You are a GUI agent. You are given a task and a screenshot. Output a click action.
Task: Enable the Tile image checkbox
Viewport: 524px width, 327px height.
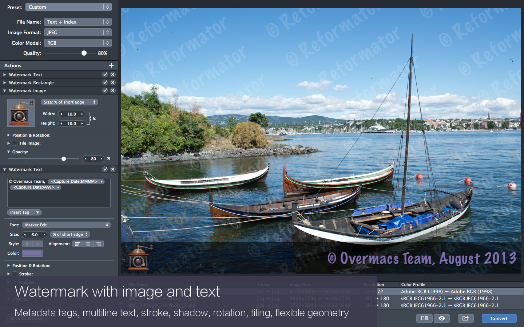pos(15,143)
